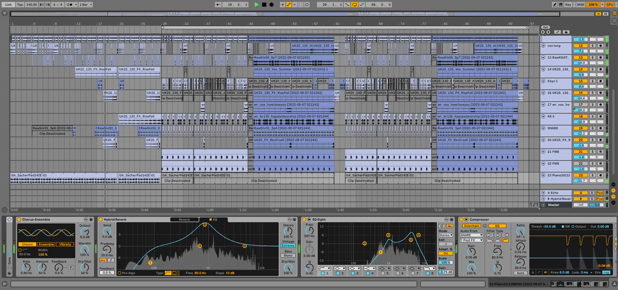This screenshot has width=618, height=290.
Task: Click the Tap tempo button
Action: (x=20, y=5)
